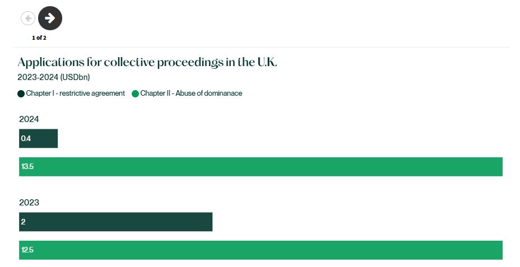Viewport: 520px width, 267px height.
Task: Click the 13.5 value label
Action: tap(27, 167)
